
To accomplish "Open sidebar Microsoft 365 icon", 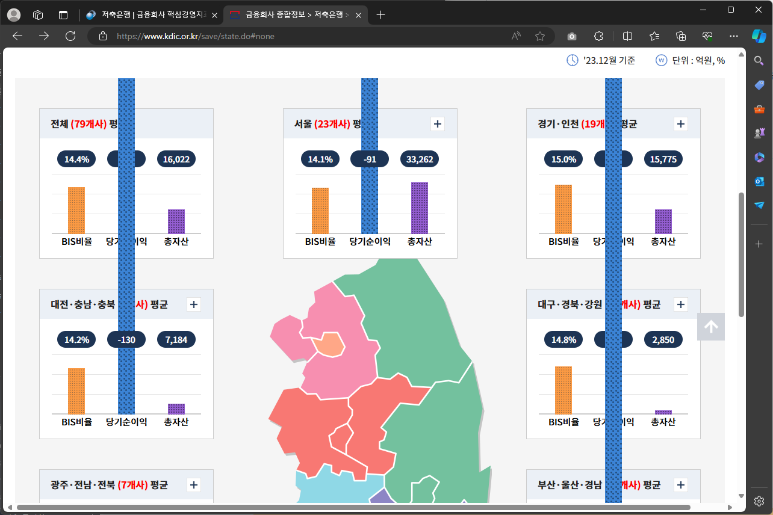I will point(759,157).
